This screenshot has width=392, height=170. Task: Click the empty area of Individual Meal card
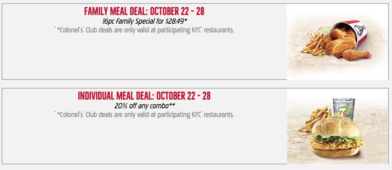tap(144, 142)
